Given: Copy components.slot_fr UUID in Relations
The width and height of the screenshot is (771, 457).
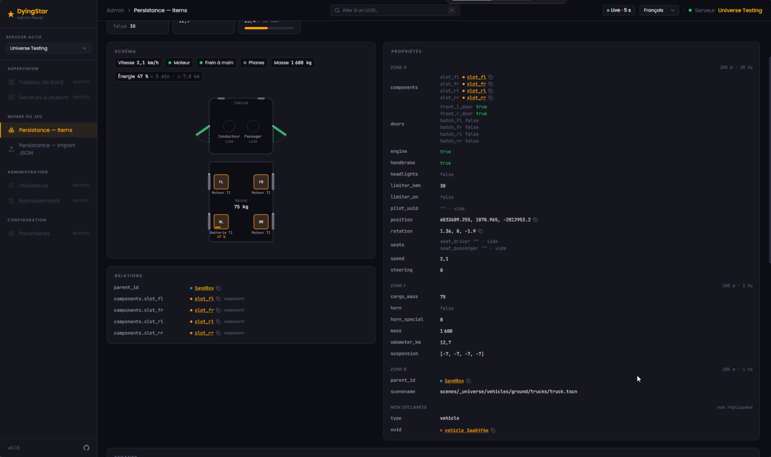Looking at the screenshot, I should pos(218,310).
